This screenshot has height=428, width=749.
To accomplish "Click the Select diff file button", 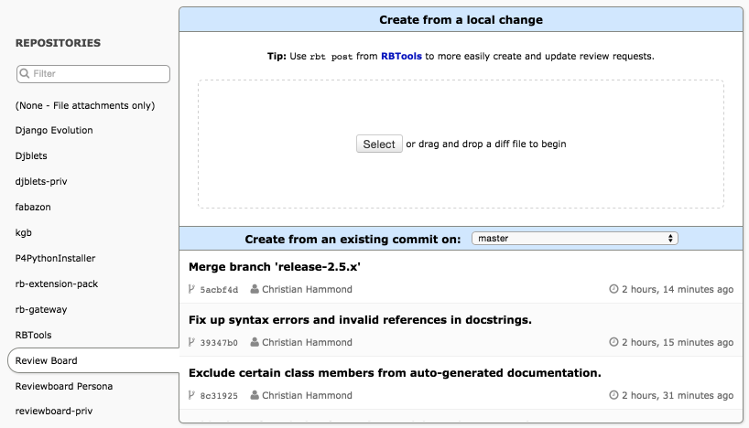I will point(379,144).
